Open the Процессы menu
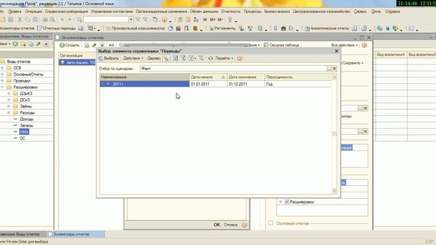Image resolution: width=436 pixels, height=245 pixels. pyautogui.click(x=253, y=12)
